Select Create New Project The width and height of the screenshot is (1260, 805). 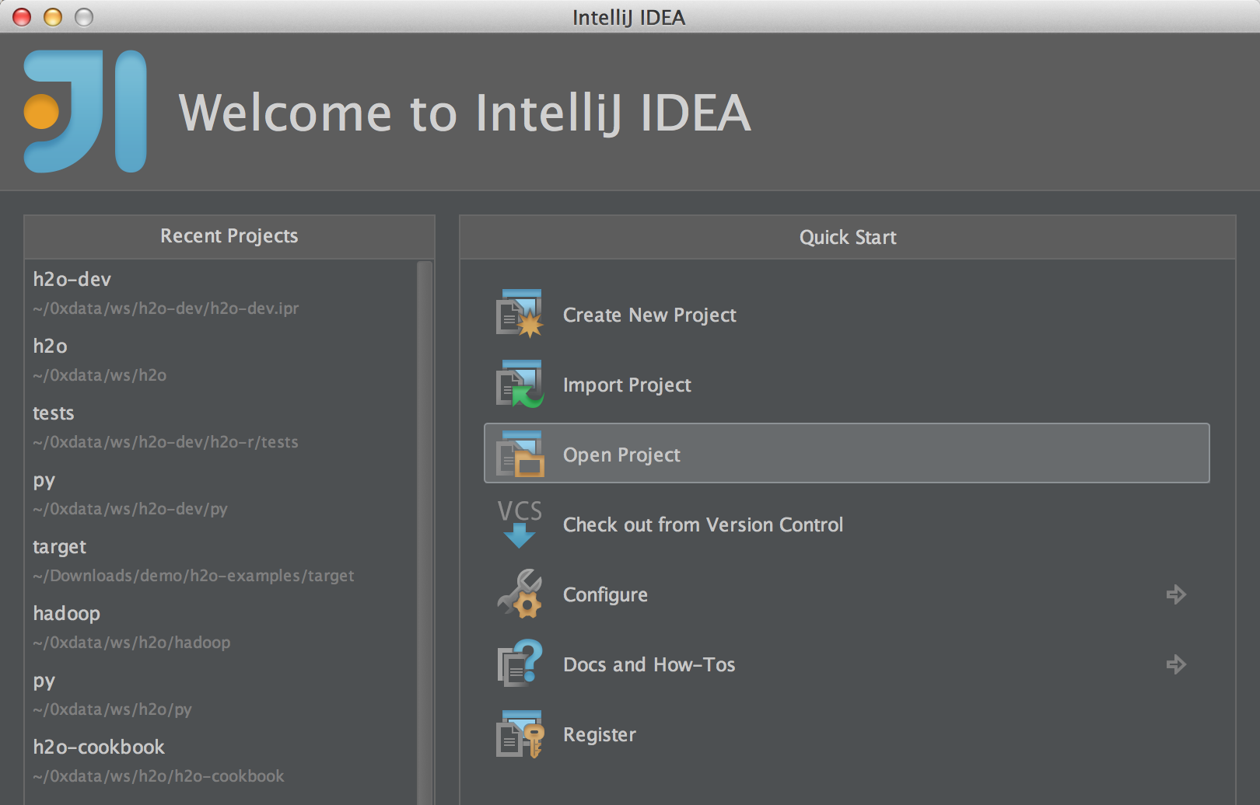649,315
